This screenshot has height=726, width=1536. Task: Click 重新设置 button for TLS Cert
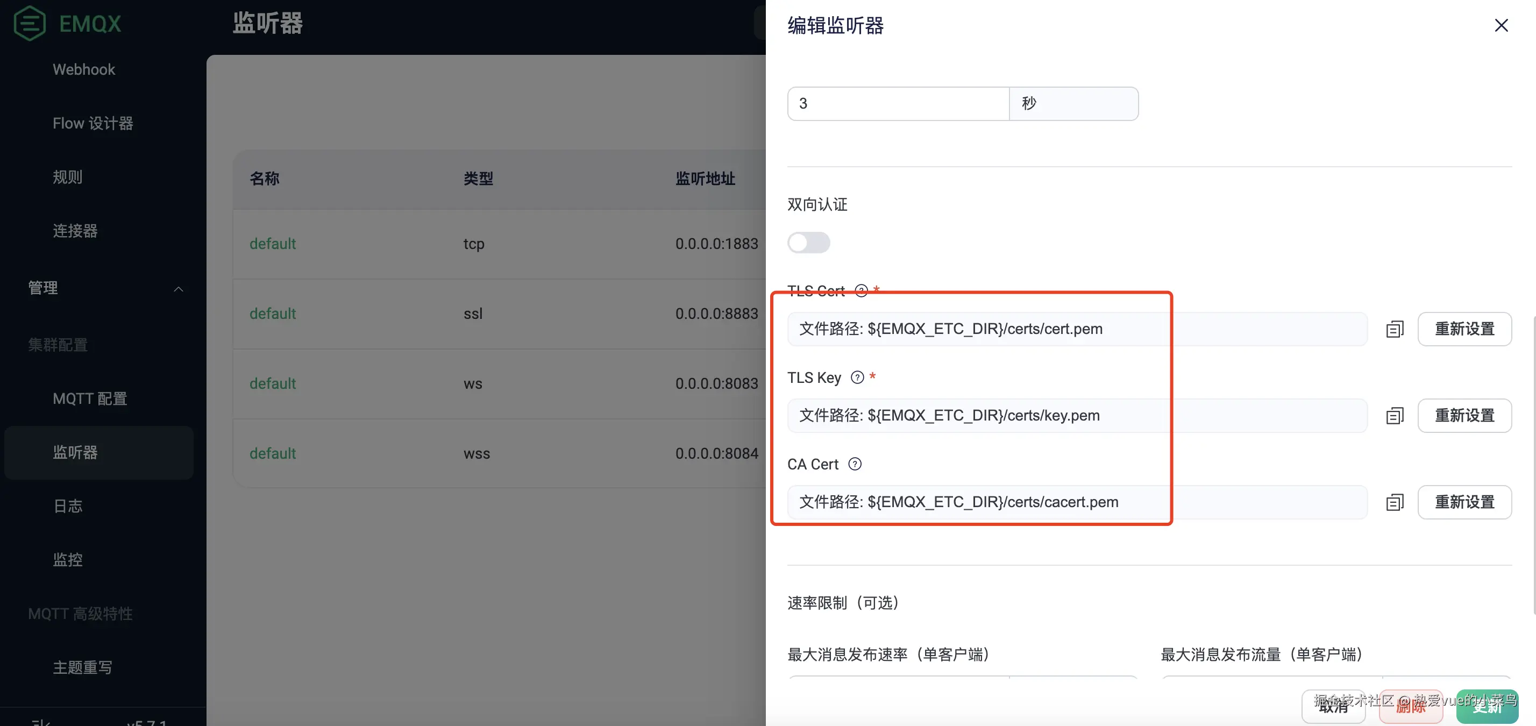[1464, 329]
